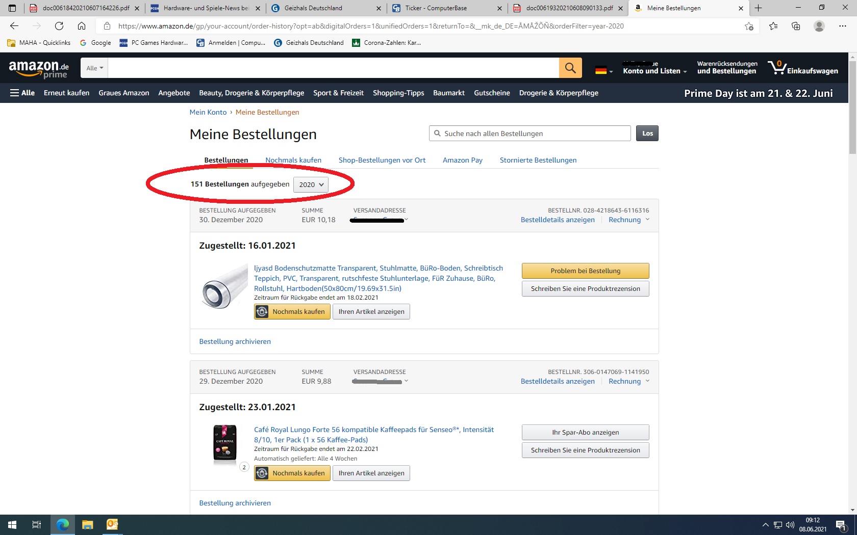
Task: Go to browser Home icon
Action: click(x=82, y=26)
